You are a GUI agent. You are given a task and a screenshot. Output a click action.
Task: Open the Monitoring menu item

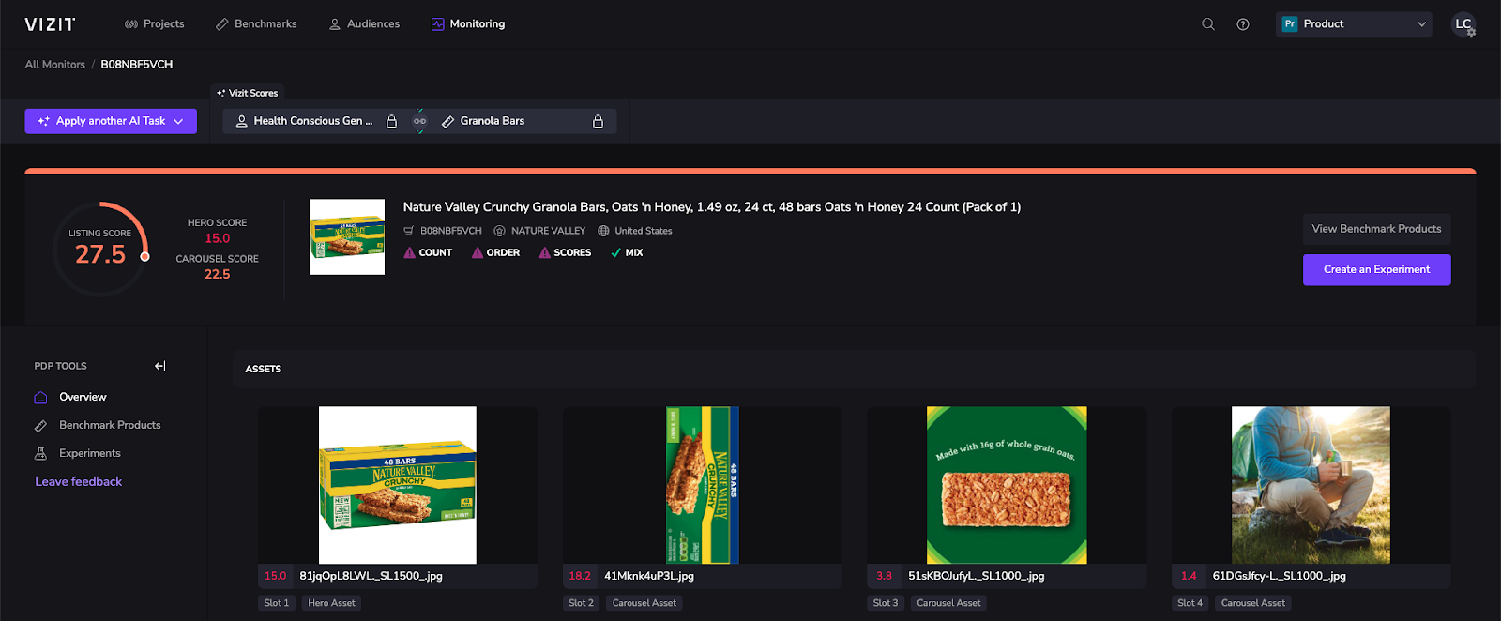pyautogui.click(x=468, y=24)
